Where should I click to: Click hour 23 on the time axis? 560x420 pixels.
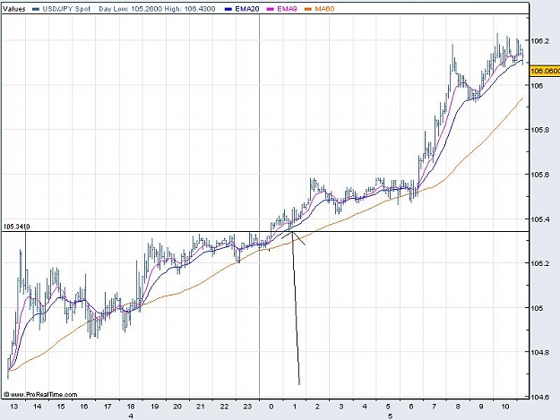(x=247, y=407)
